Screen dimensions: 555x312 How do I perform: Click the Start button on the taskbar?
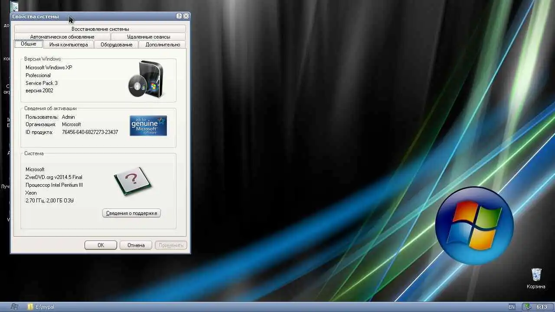click(14, 307)
